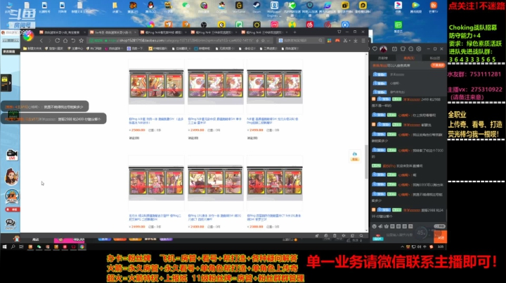Click the scissors screenshot tool icon
This screenshot has height=283, width=506.
(x=345, y=41)
